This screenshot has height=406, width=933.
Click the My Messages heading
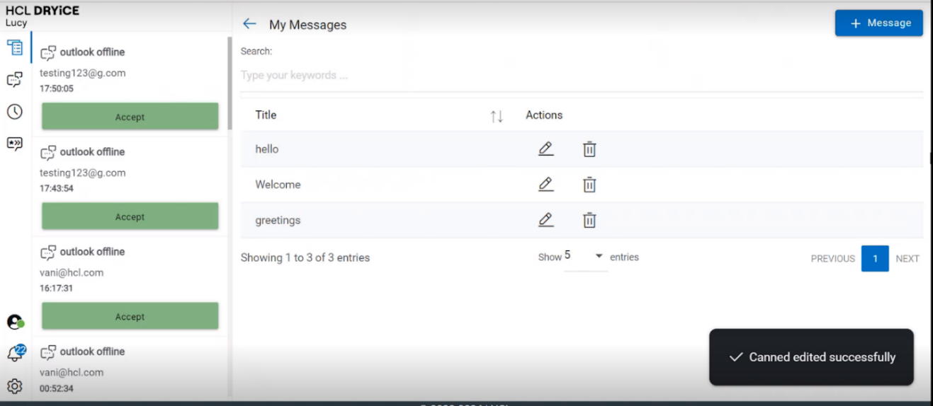[x=308, y=25]
